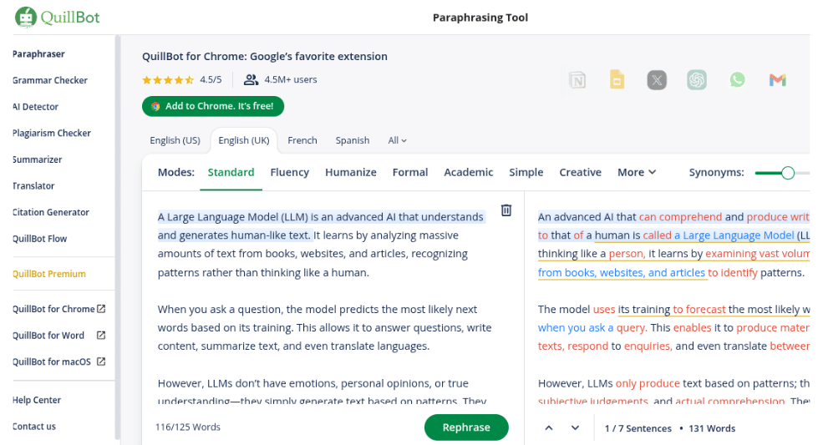
Task: Click the Synonyms slider handle
Action: 787,173
